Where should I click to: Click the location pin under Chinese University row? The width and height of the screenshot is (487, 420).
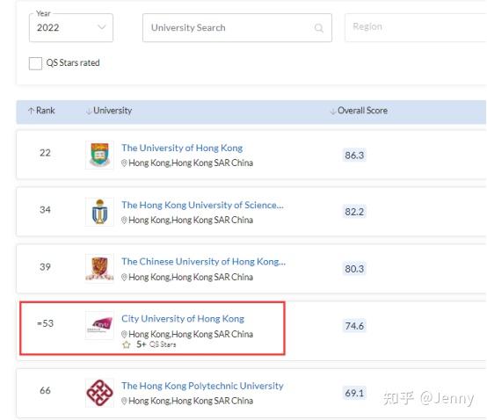124,277
